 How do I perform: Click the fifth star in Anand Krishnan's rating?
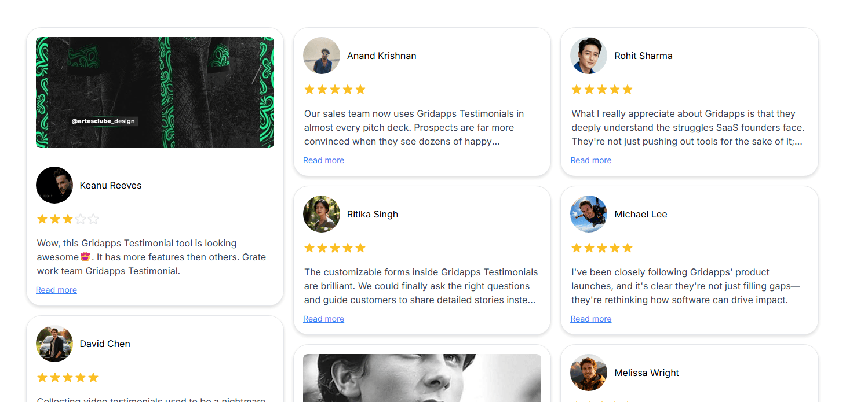pos(361,89)
